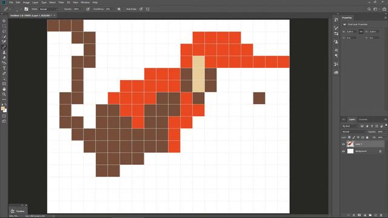
Task: Select the Pen tool
Action: pos(4,73)
